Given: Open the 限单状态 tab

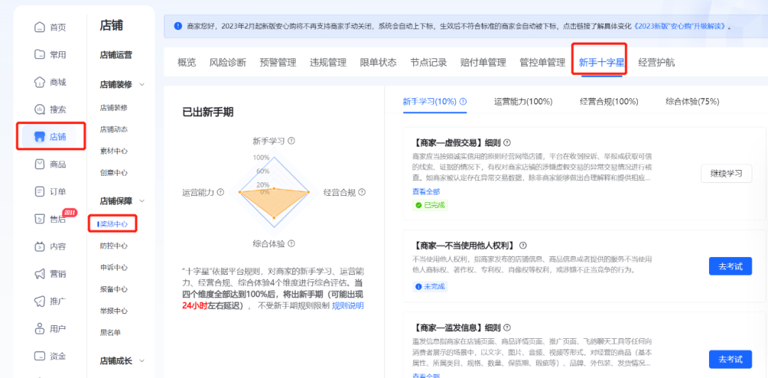Looking at the screenshot, I should (378, 62).
